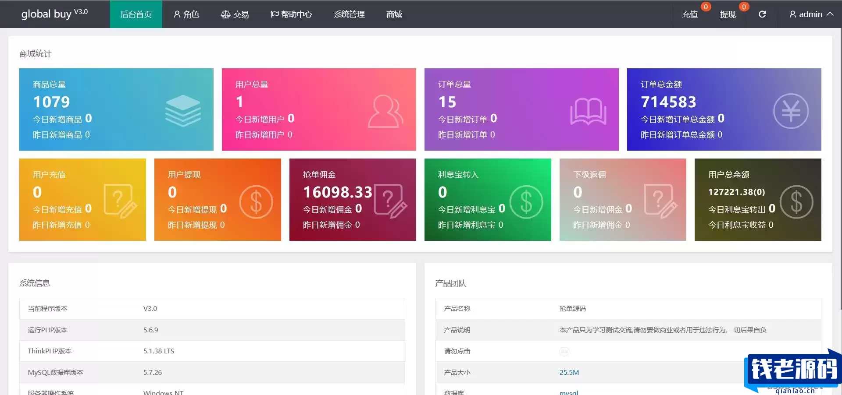Screen dimensions: 842x395
Task: Click the refresh icon in header
Action: pos(762,14)
